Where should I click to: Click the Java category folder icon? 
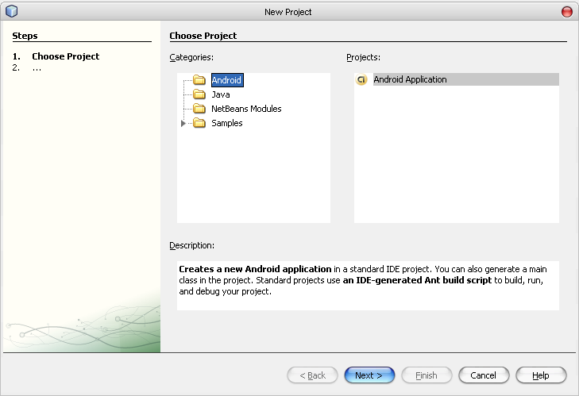click(x=199, y=94)
